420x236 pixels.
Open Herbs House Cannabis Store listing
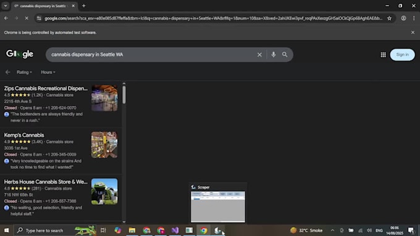pos(46,182)
